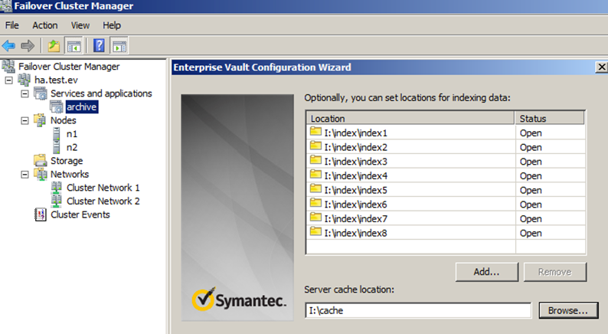Click the Browse... button
Viewport: 608px width, 334px height.
coord(568,310)
